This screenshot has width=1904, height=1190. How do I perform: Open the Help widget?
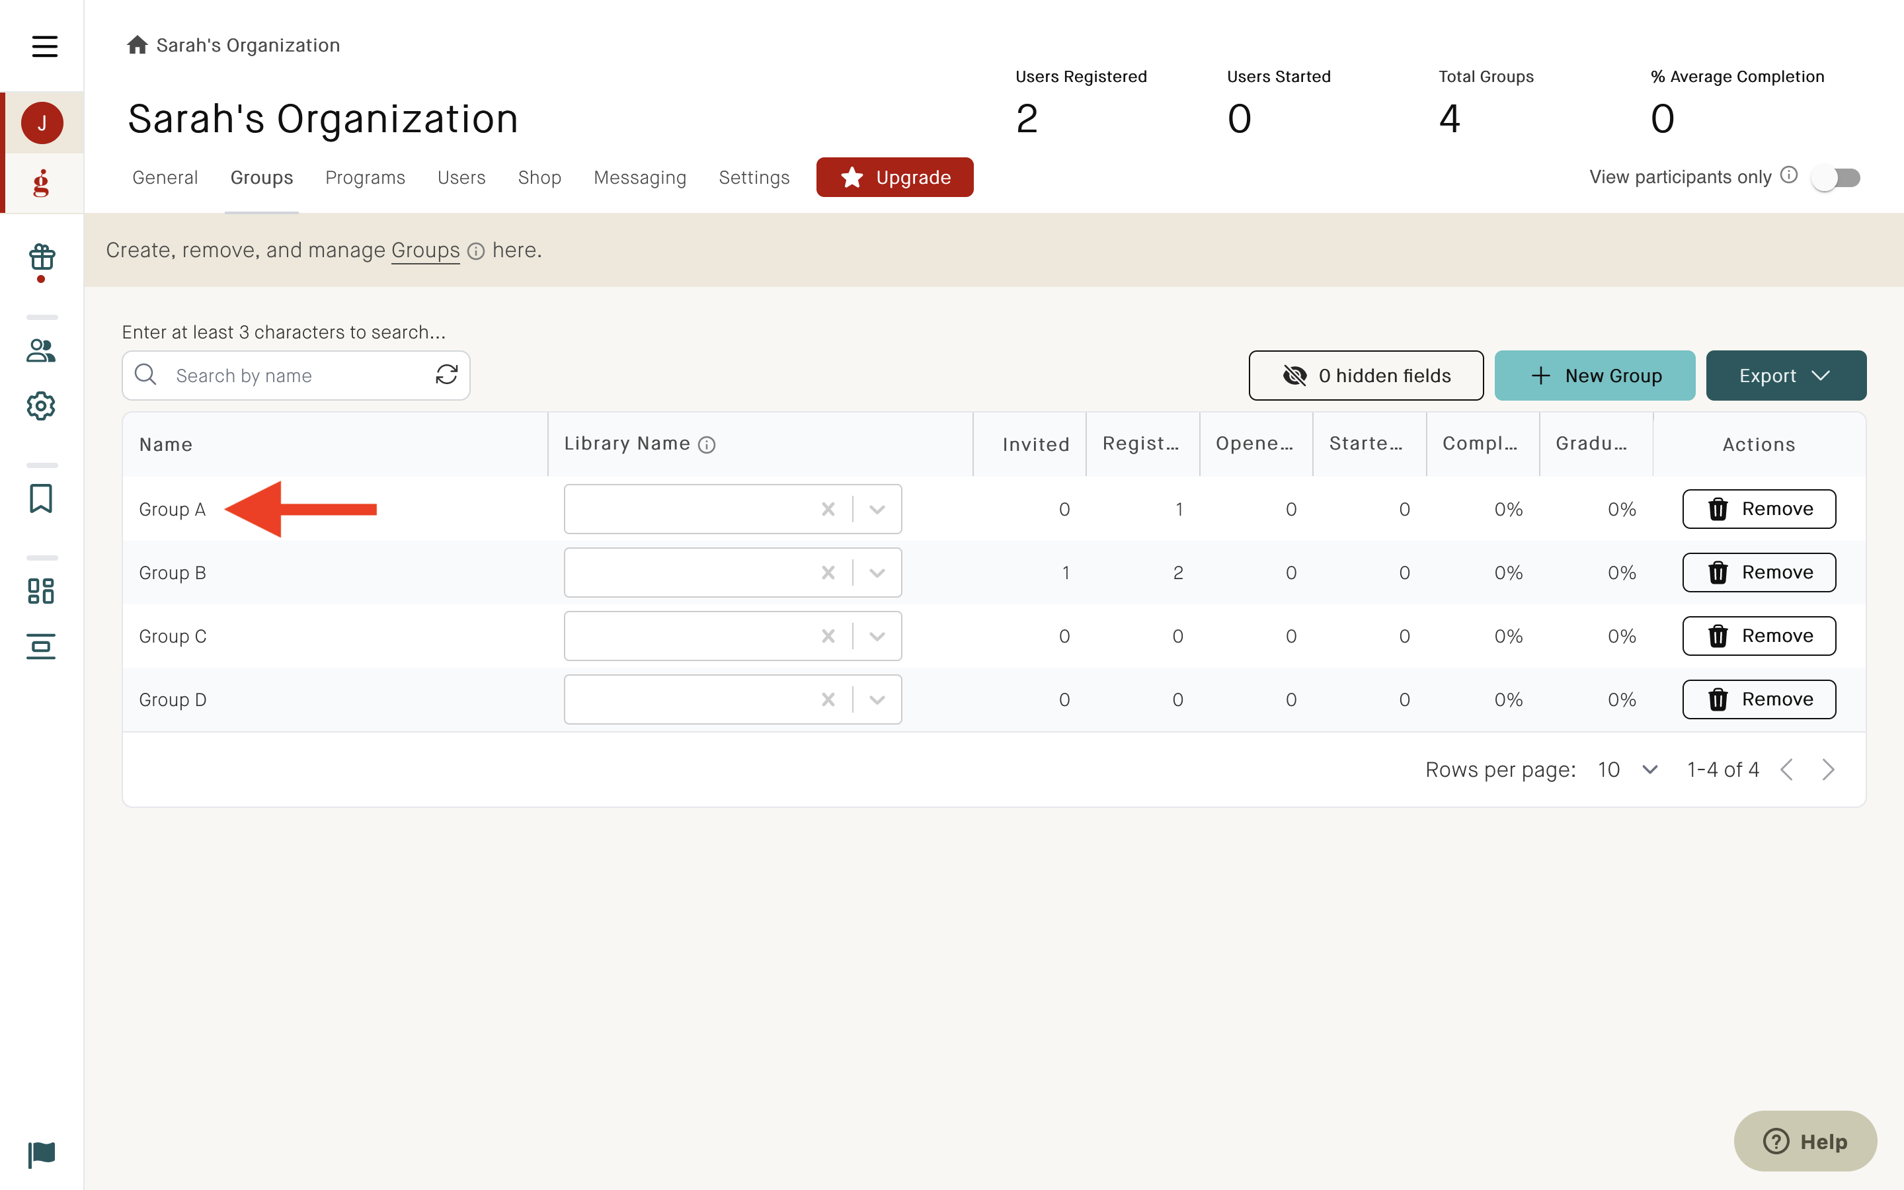pyautogui.click(x=1805, y=1141)
